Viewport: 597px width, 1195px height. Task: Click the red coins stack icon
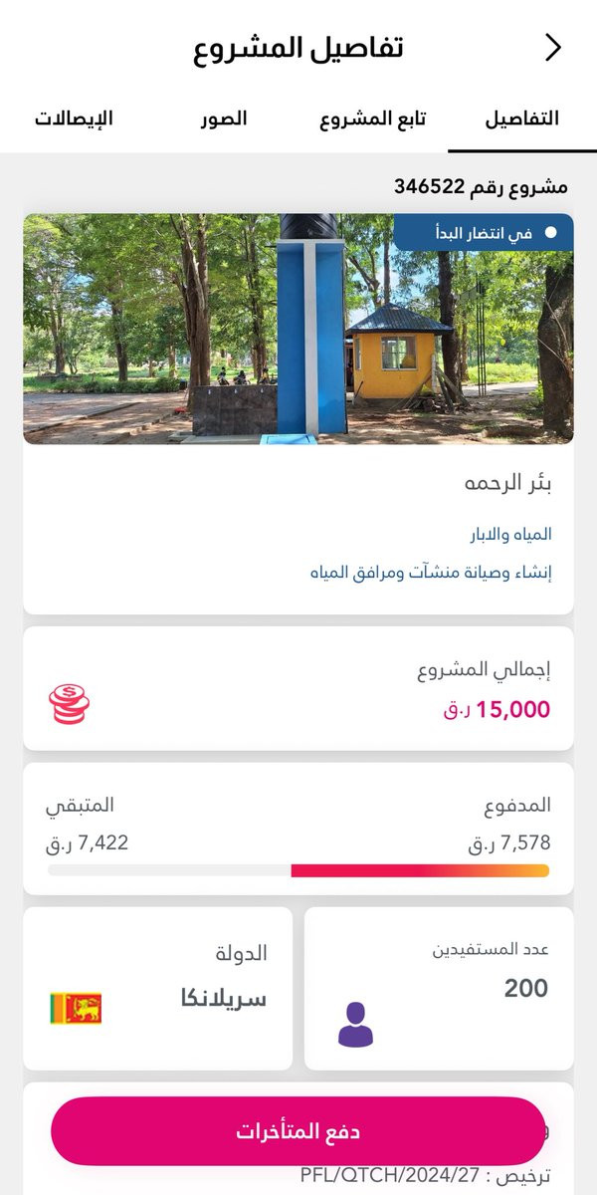(69, 703)
